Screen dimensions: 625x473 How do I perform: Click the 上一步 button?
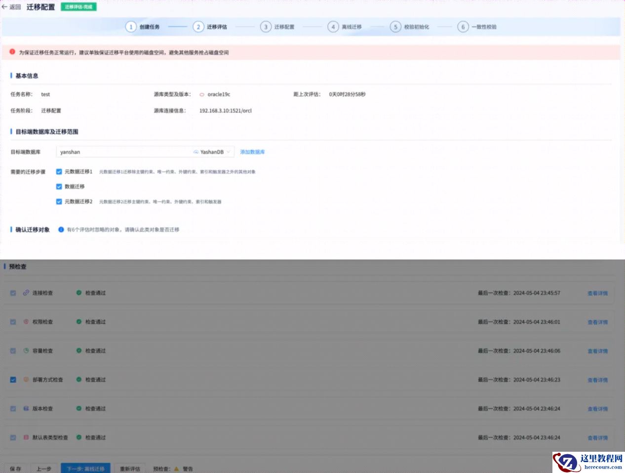click(x=44, y=469)
